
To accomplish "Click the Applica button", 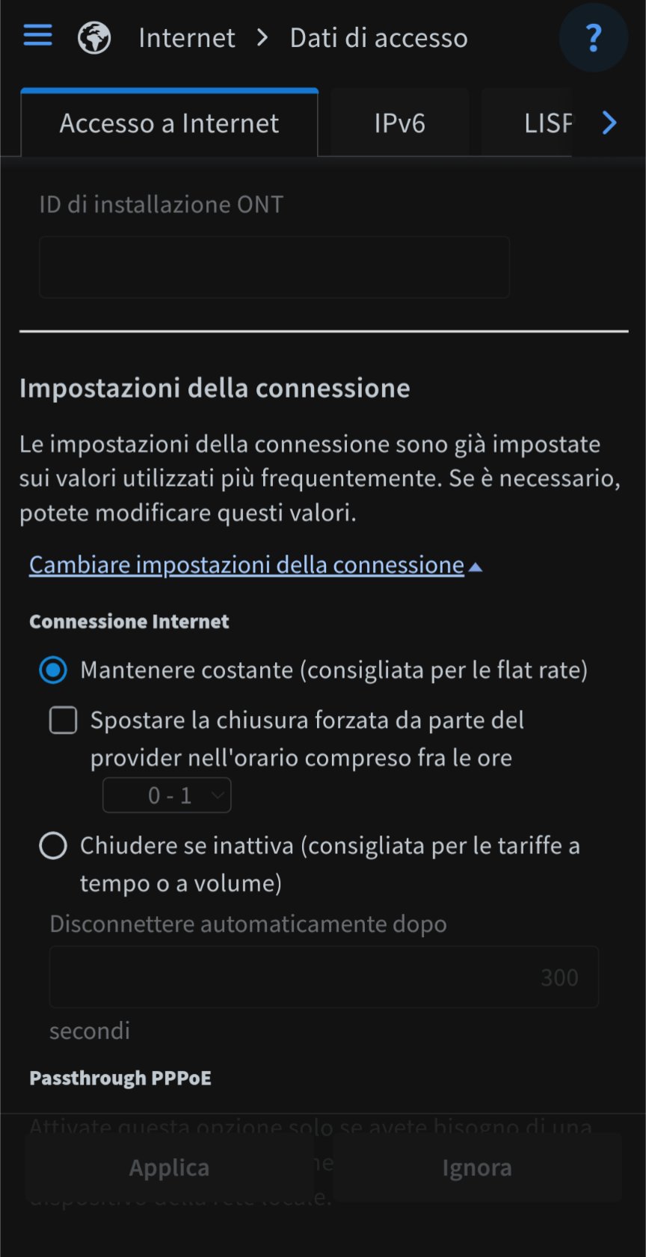I will (x=170, y=1167).
